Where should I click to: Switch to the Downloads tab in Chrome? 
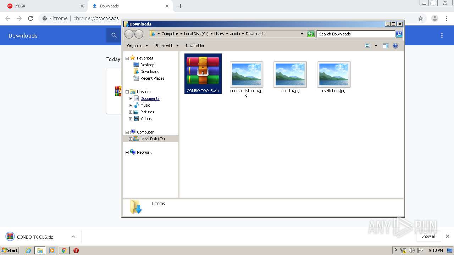click(x=129, y=6)
